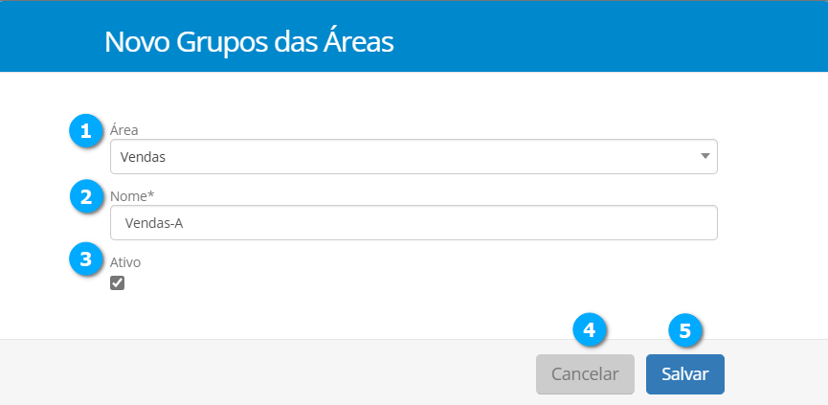Click the number 3 badge beside Ativo

coord(86,259)
